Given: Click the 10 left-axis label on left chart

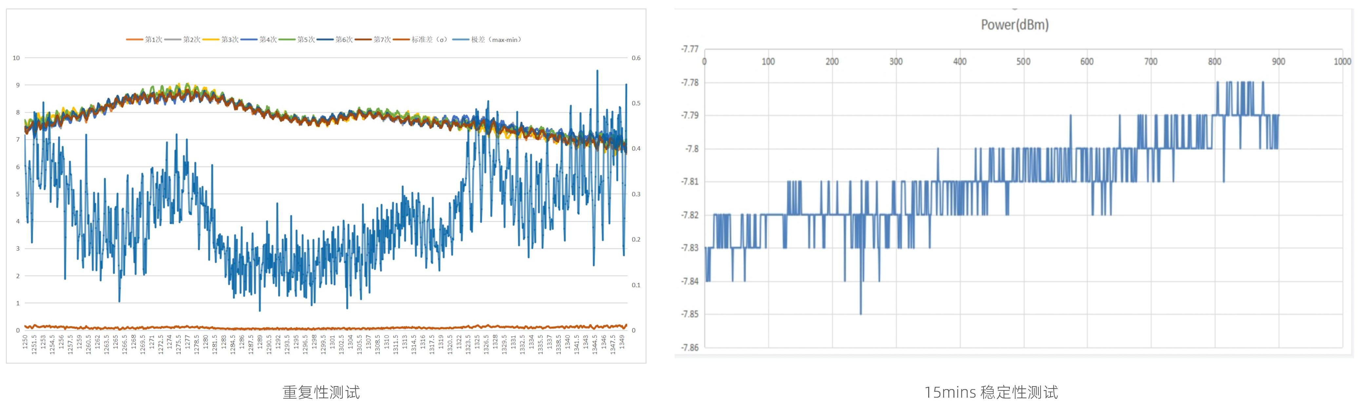Looking at the screenshot, I should [x=16, y=58].
